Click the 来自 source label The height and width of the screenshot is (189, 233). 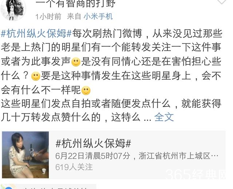click(74, 16)
